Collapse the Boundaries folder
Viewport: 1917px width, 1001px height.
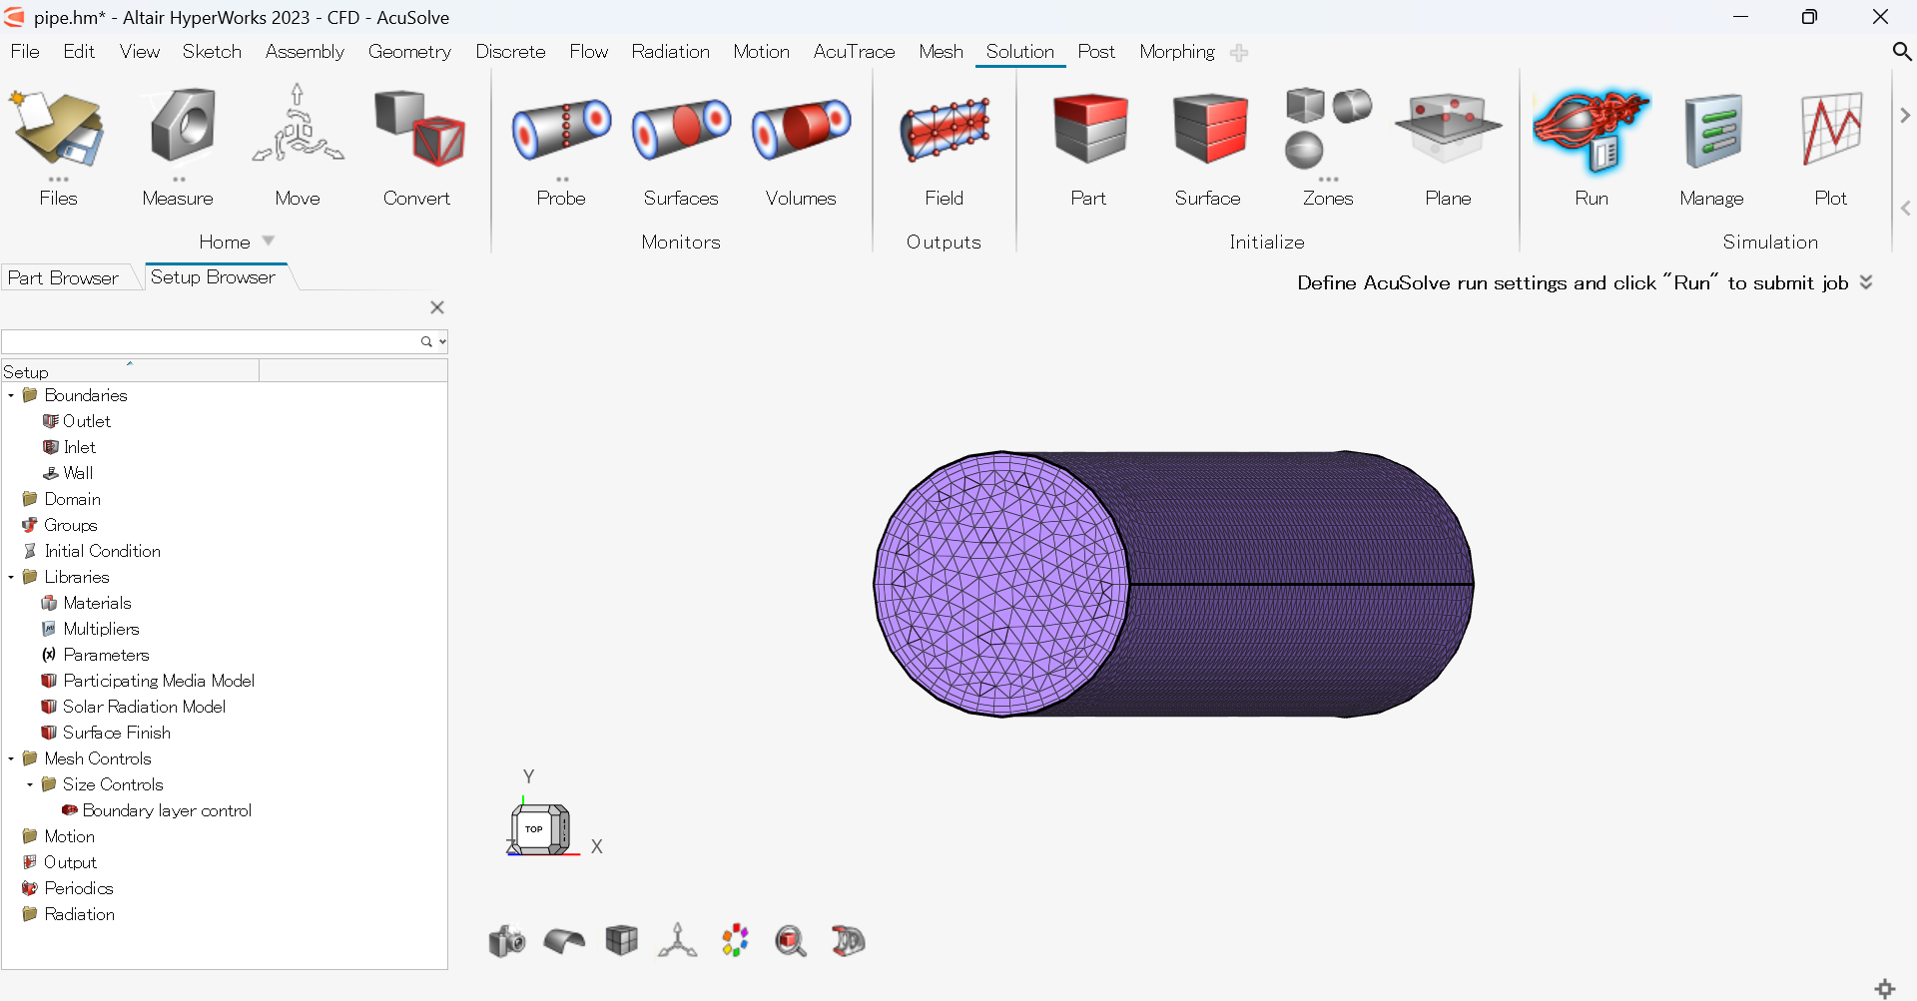tap(11, 396)
